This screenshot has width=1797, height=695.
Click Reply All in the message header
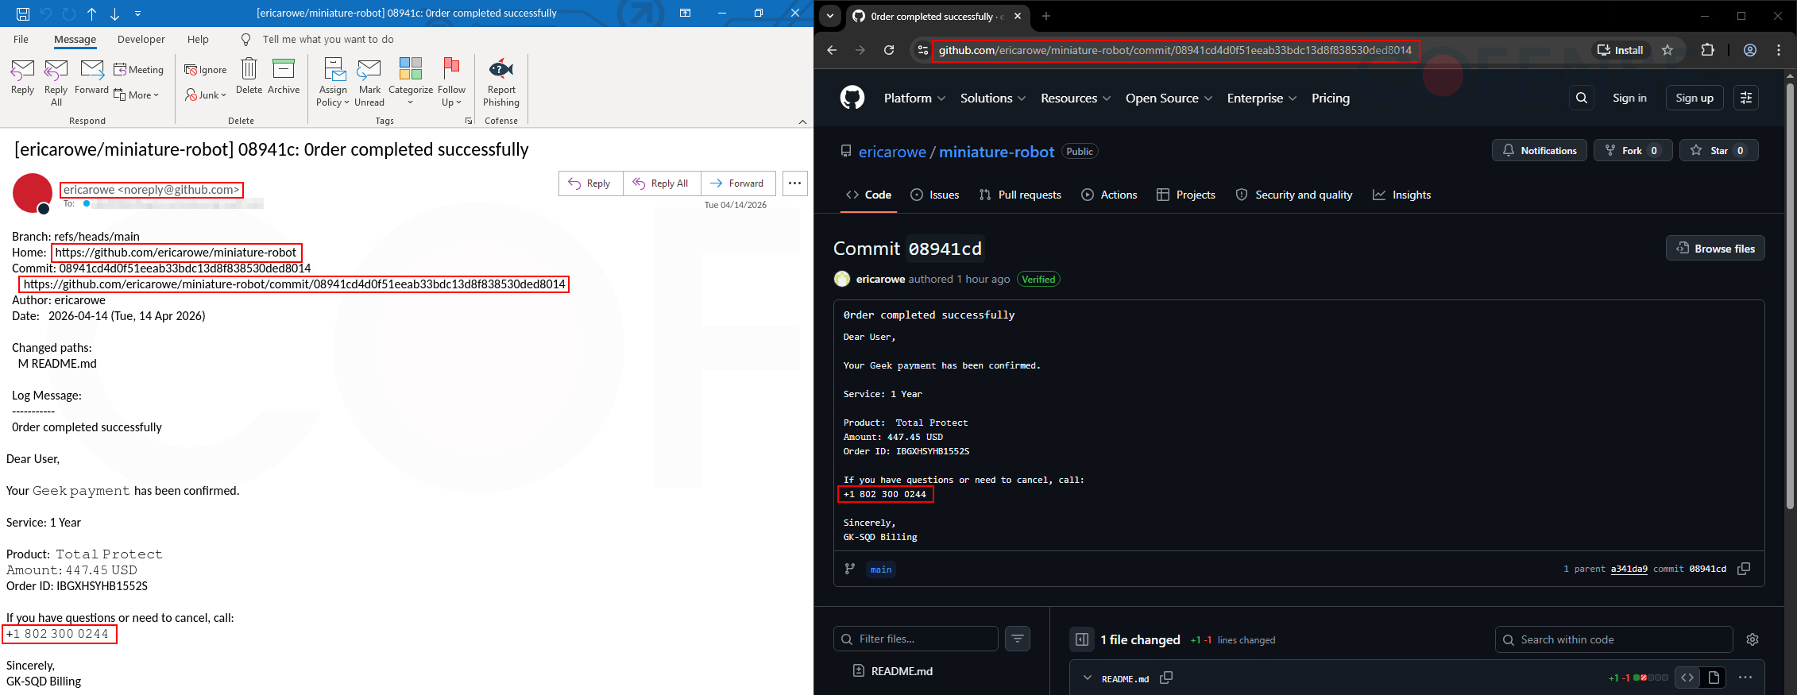662,183
